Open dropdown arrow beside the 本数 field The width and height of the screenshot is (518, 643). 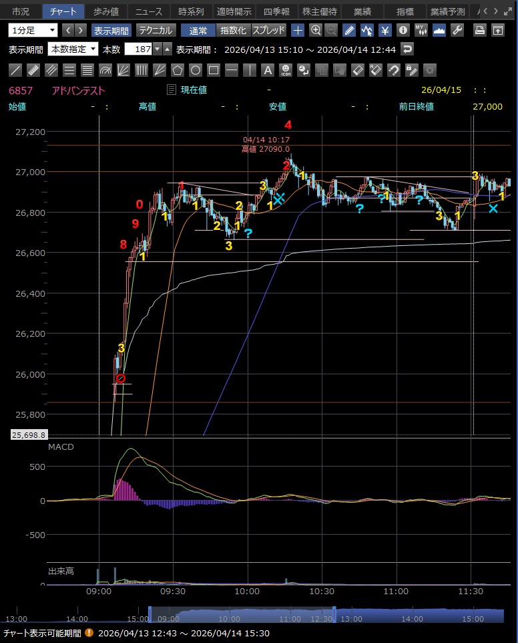coord(157,49)
